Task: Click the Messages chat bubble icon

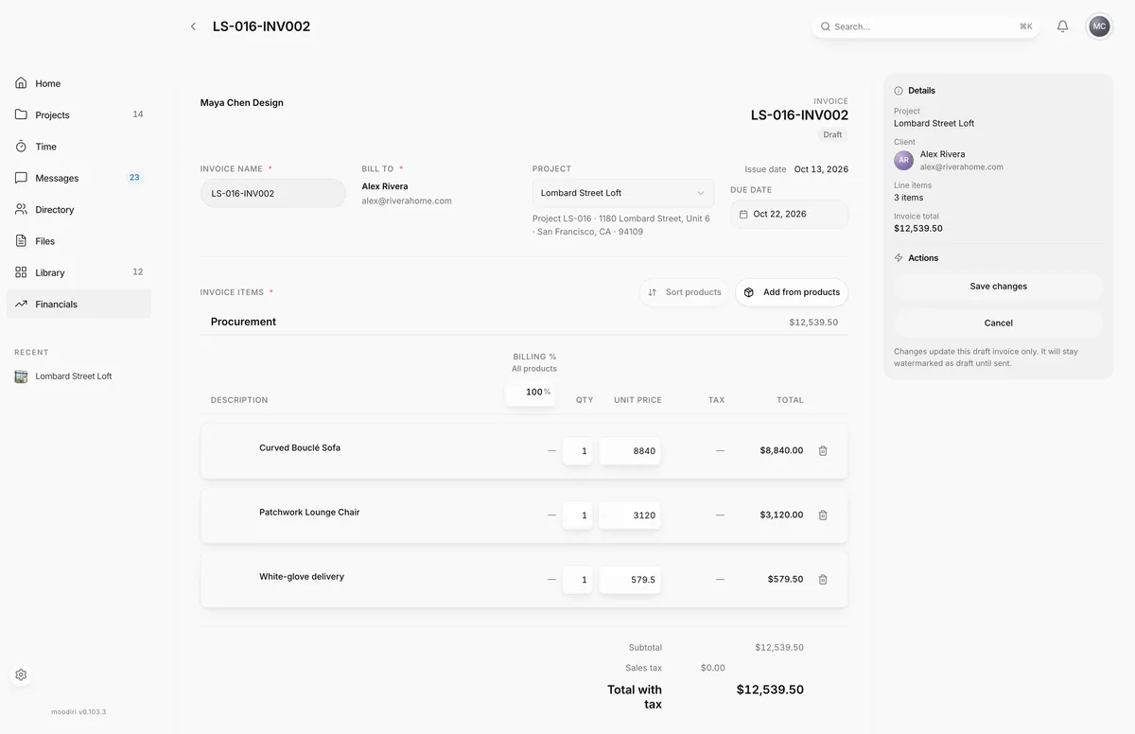Action: coord(21,178)
